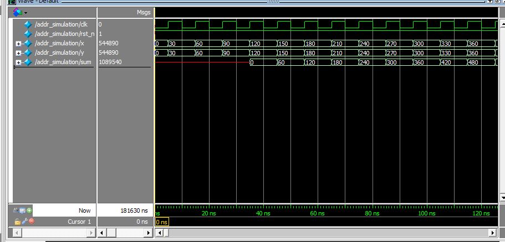This screenshot has height=242, width=505.
Task: Select the /addr_simulation/sum signal name
Action: pos(63,62)
